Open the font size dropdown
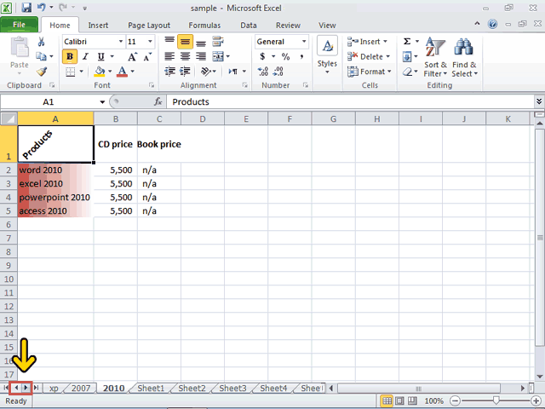This screenshot has height=409, width=545. tap(150, 42)
